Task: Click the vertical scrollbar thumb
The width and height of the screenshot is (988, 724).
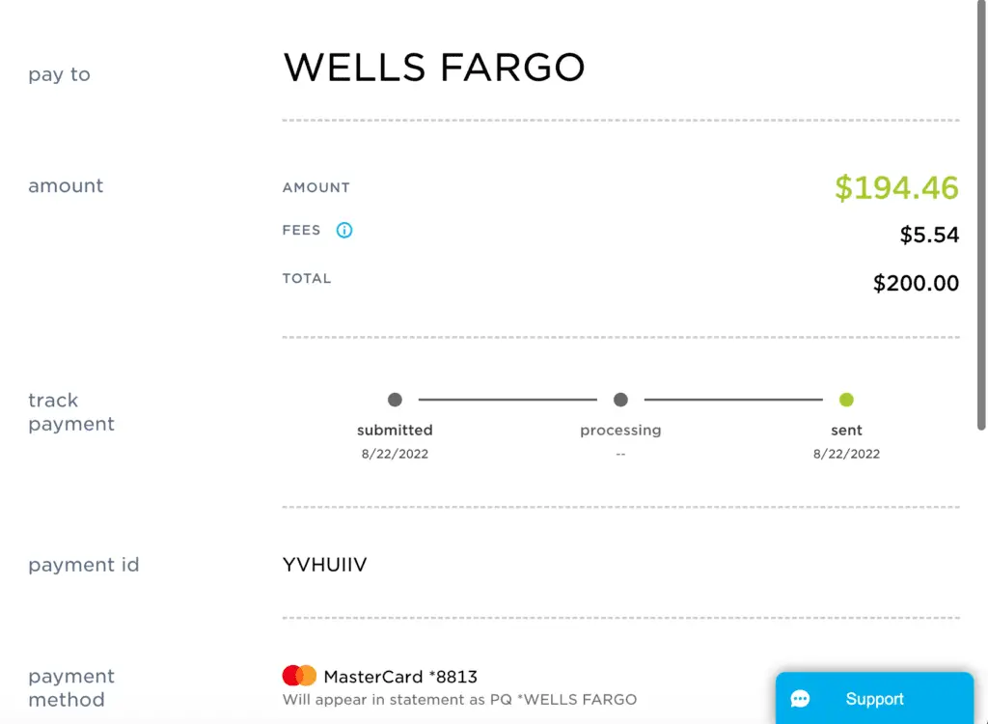Action: pyautogui.click(x=981, y=215)
